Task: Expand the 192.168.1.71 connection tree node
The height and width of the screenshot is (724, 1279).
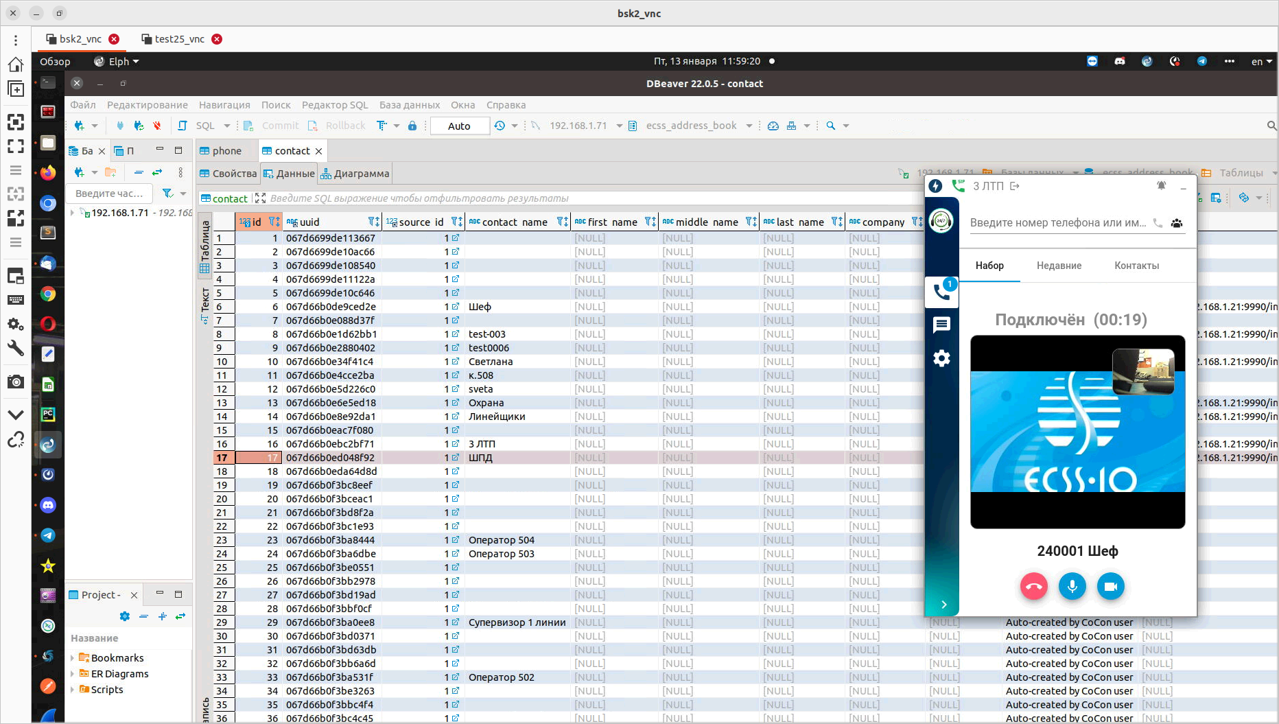Action: click(73, 213)
